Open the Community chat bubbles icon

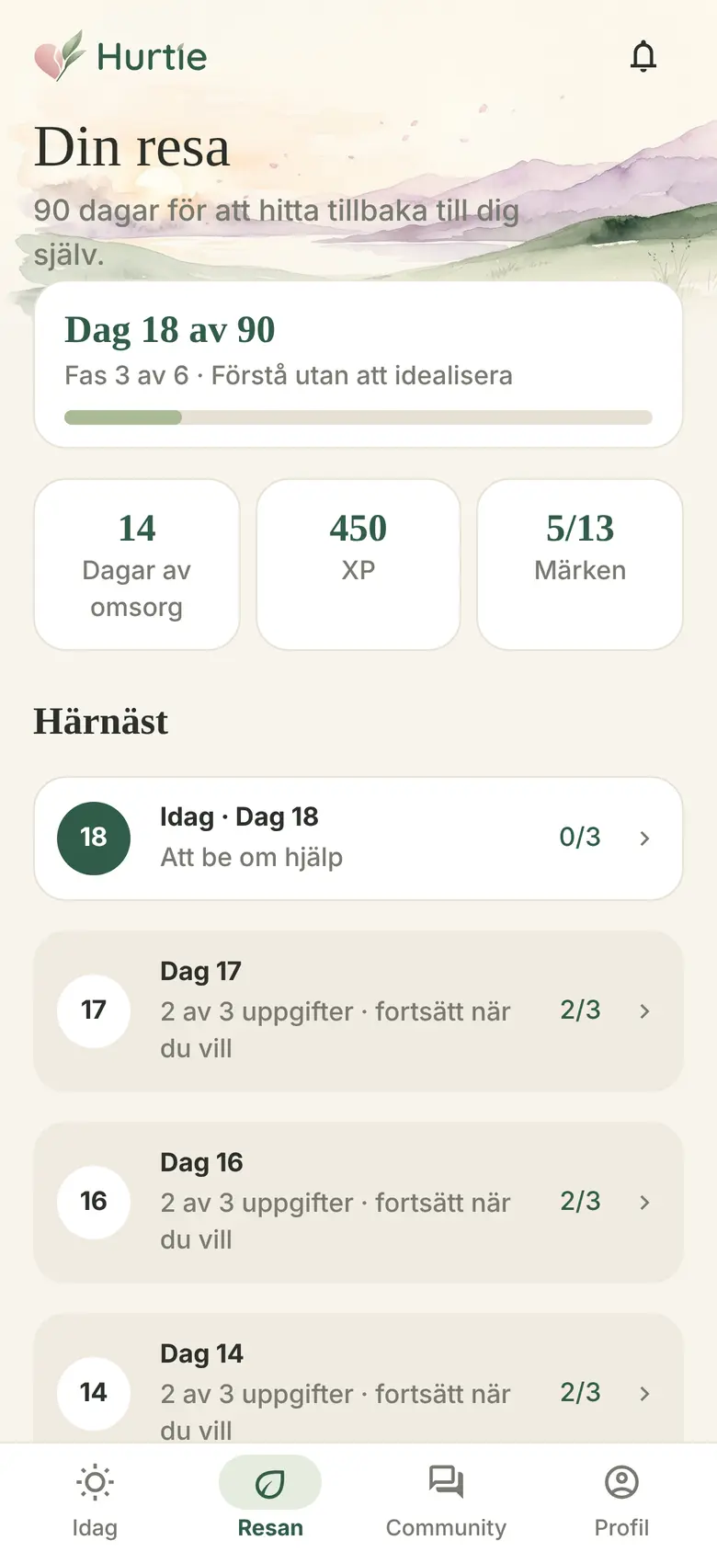[446, 1482]
